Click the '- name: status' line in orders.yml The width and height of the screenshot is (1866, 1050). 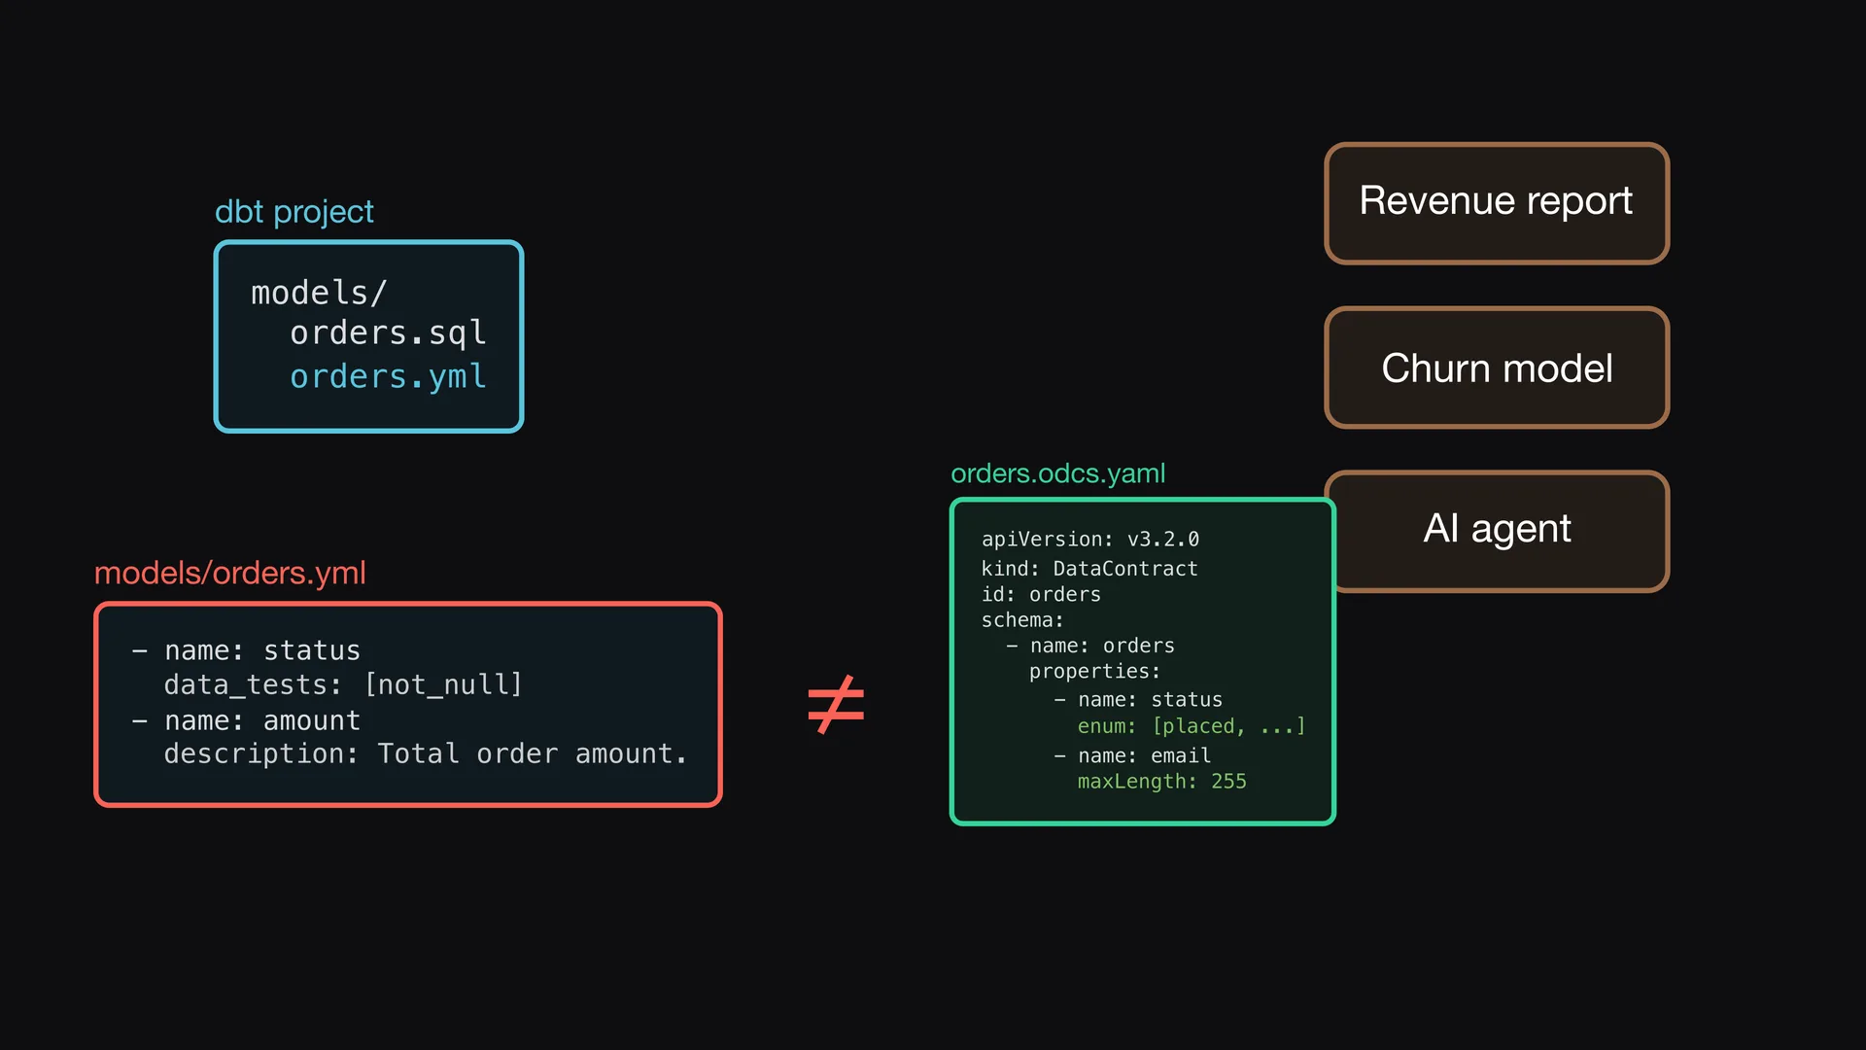point(246,650)
